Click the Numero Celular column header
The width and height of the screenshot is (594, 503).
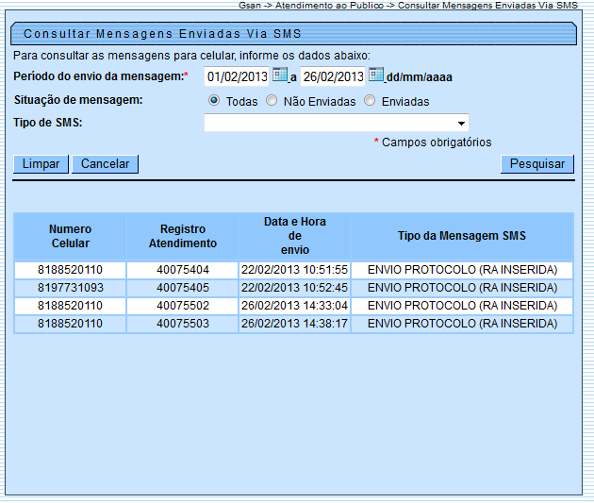[71, 236]
